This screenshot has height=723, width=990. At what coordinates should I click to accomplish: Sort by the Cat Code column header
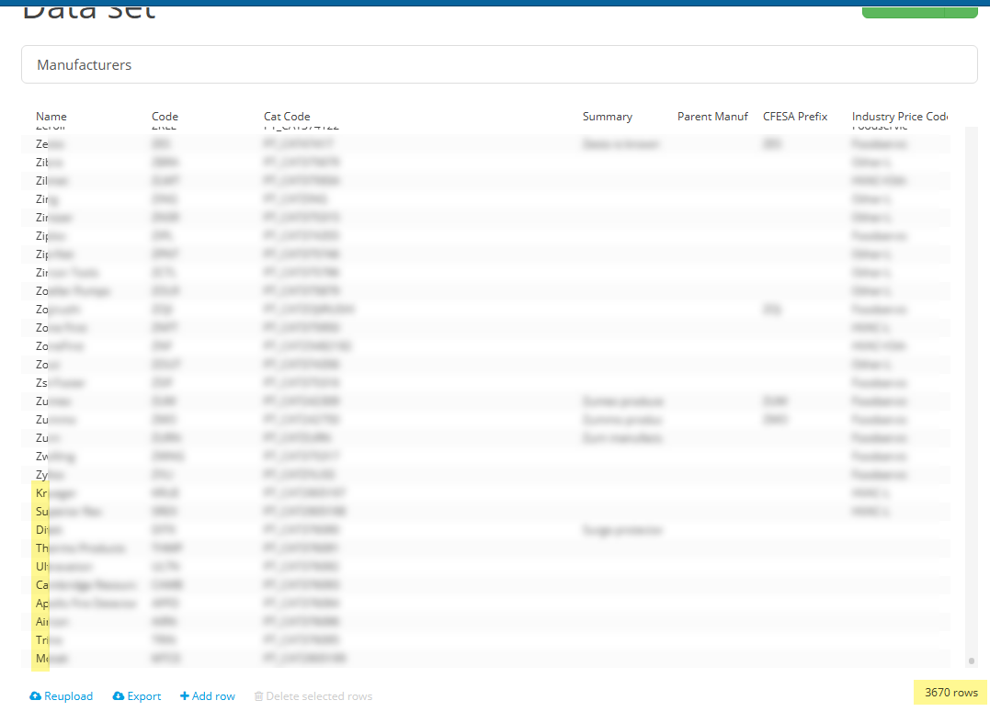(287, 117)
